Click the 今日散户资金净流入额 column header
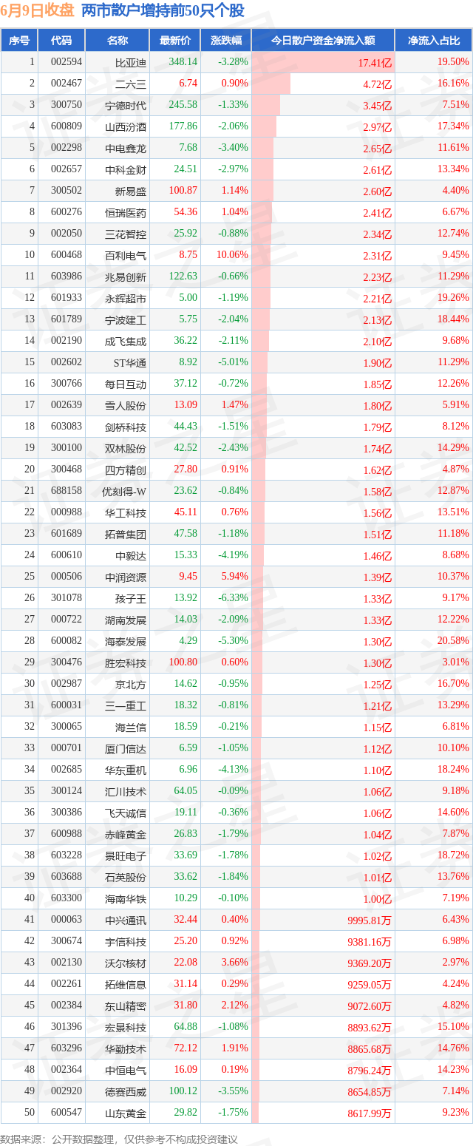 323,41
